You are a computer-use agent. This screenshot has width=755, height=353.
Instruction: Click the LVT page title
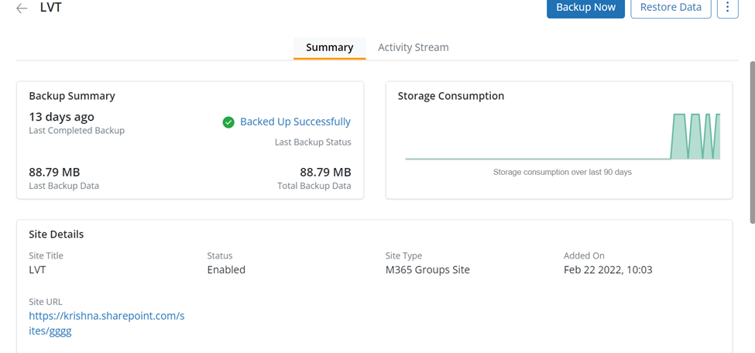(x=50, y=8)
